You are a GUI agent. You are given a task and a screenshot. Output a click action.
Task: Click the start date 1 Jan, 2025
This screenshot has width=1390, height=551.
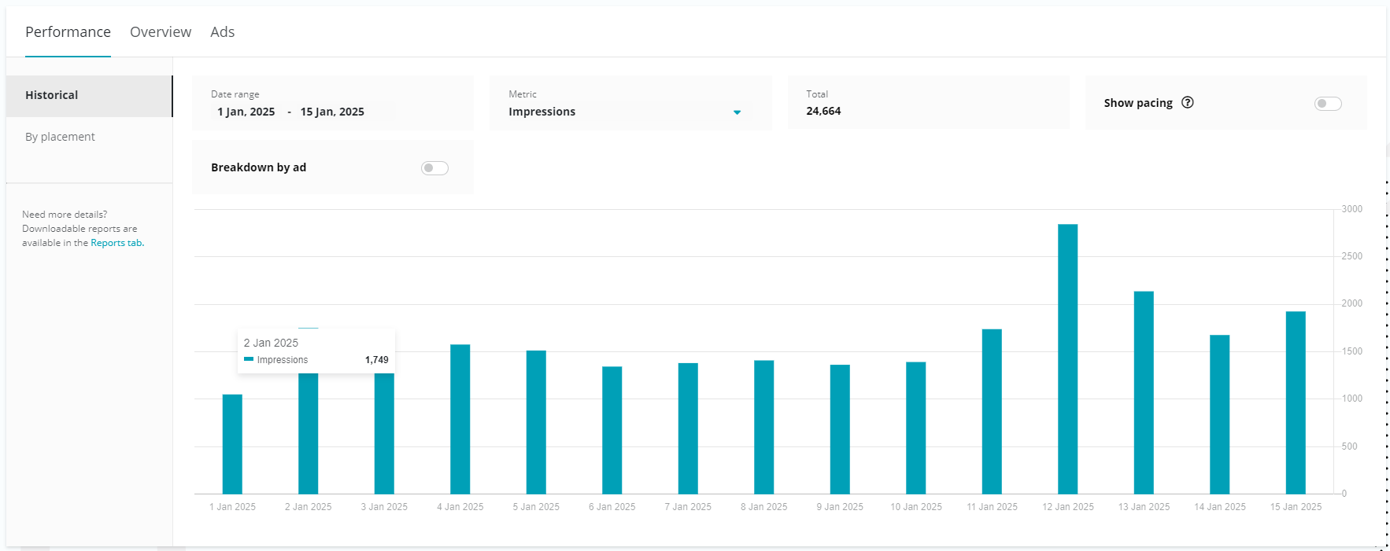pyautogui.click(x=246, y=112)
